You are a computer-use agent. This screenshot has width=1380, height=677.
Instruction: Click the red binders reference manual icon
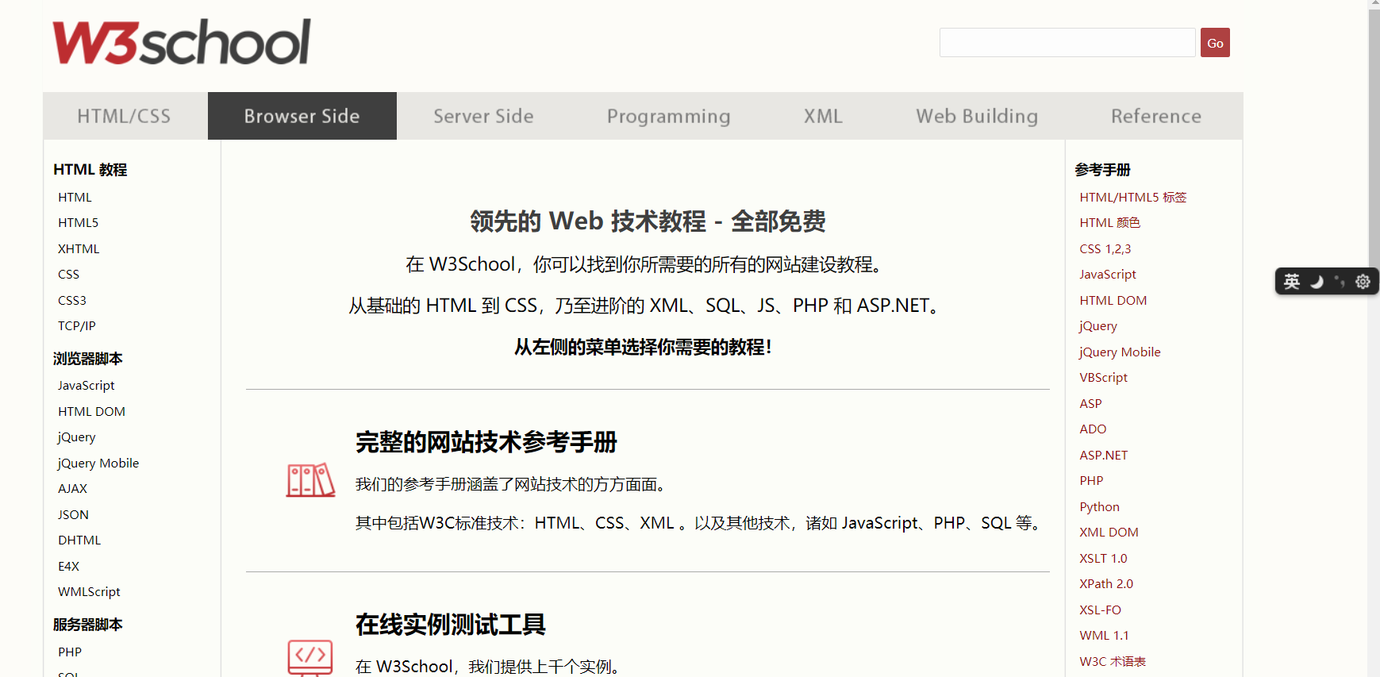[x=310, y=480]
